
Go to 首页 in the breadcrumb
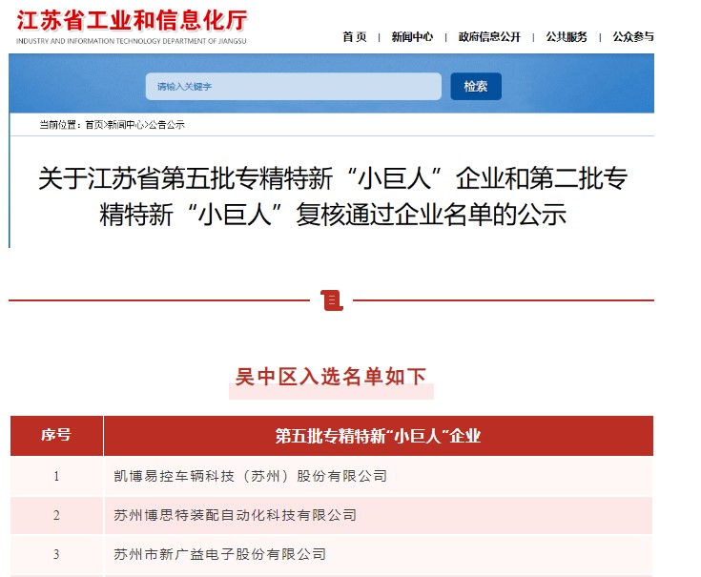[x=93, y=125]
